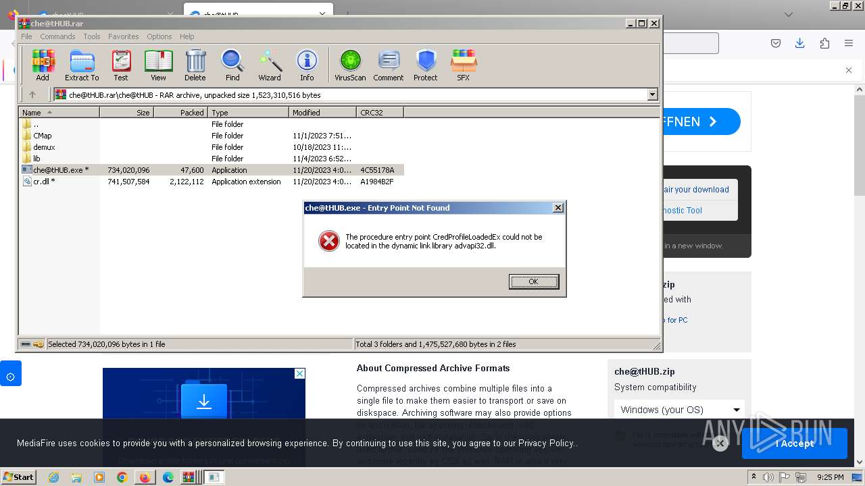The height and width of the screenshot is (486, 865).
Task: Open the Windows Start menu
Action: point(18,477)
